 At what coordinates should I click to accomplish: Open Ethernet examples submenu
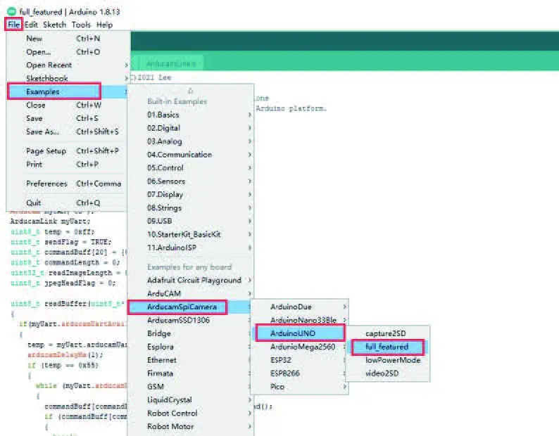(191, 360)
